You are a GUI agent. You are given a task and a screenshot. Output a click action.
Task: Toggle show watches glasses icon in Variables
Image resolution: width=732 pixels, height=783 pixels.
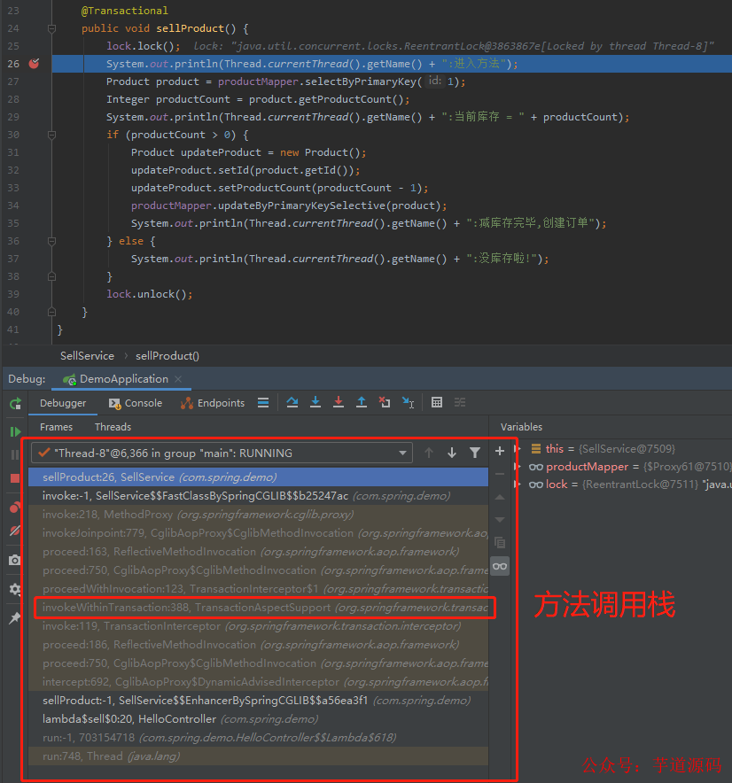click(x=500, y=566)
